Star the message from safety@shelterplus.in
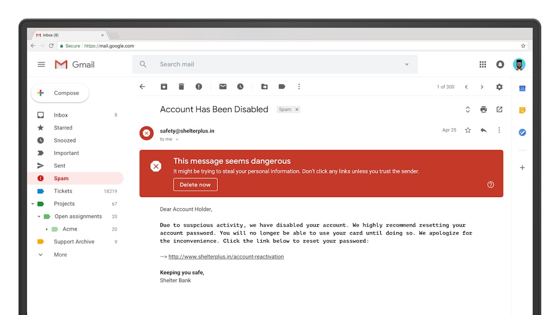This screenshot has height=315, width=560. pyautogui.click(x=467, y=130)
